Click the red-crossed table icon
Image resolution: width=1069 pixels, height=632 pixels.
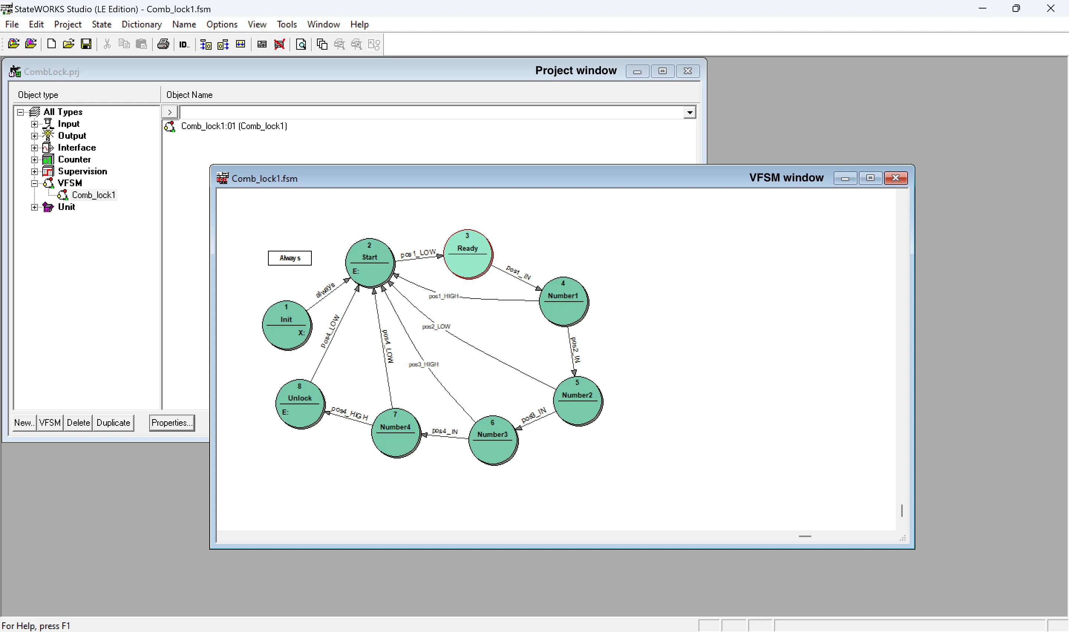tap(279, 44)
